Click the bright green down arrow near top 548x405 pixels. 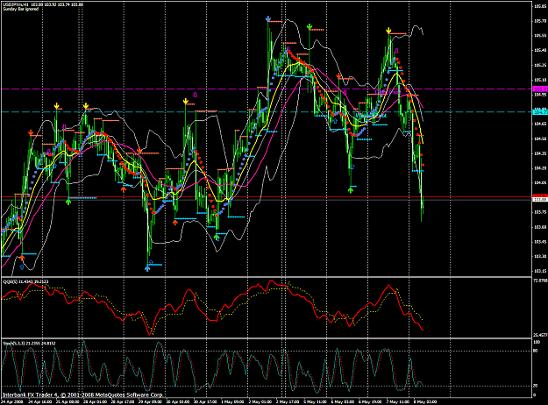coord(310,26)
